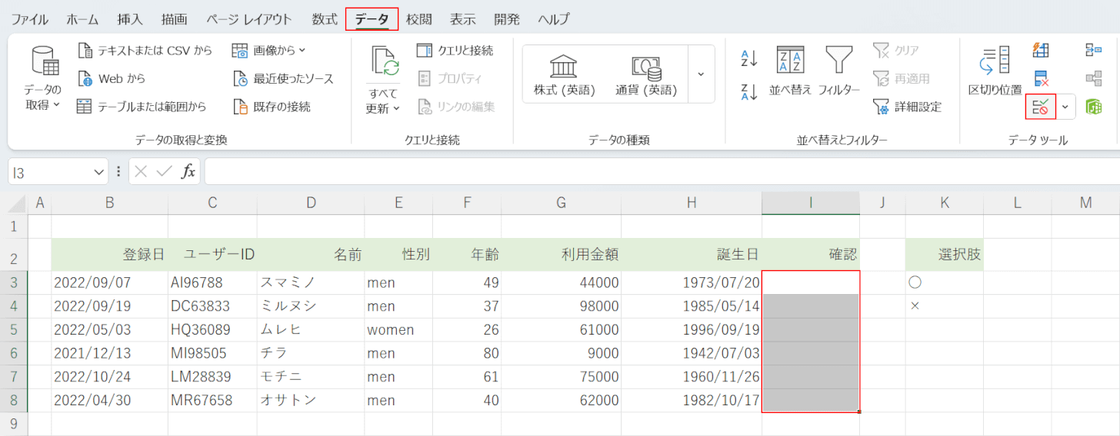This screenshot has height=436, width=1120.
Task: Click the Insert Function fx icon
Action: (x=188, y=172)
